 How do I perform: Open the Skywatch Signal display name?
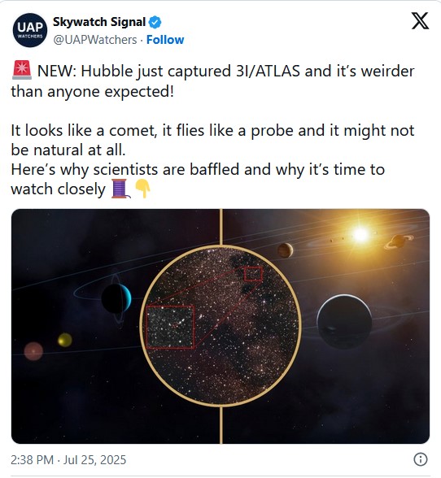(x=99, y=22)
